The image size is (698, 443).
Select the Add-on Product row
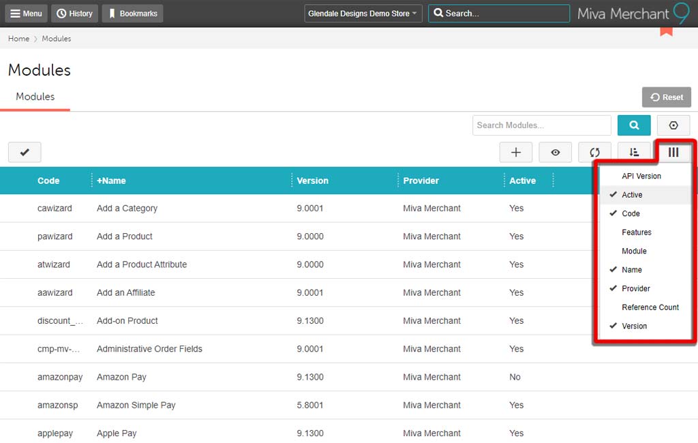(297, 320)
